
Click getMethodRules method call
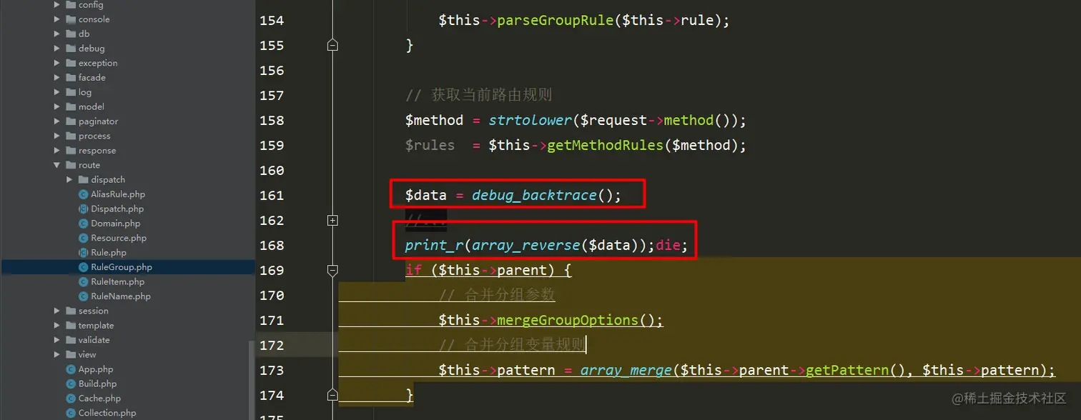[x=606, y=145]
